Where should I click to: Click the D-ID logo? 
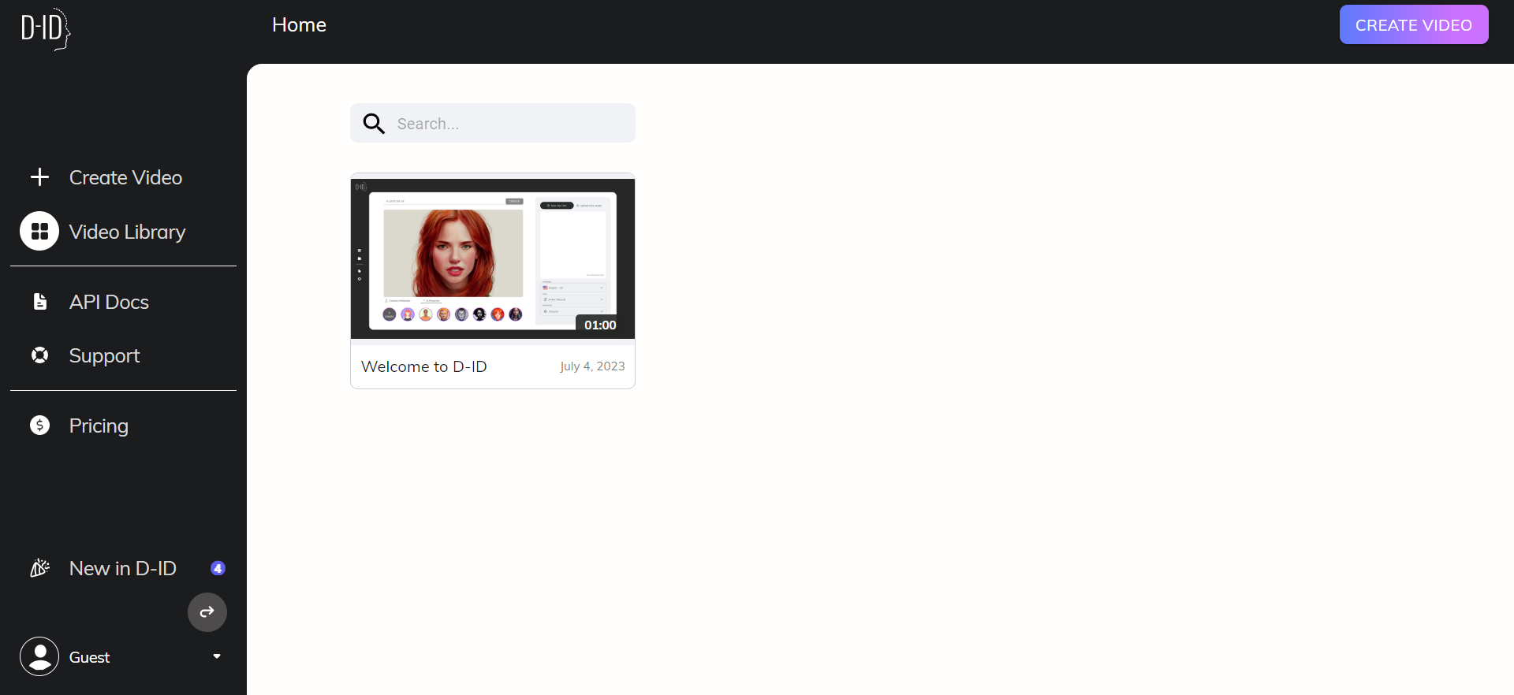click(45, 29)
